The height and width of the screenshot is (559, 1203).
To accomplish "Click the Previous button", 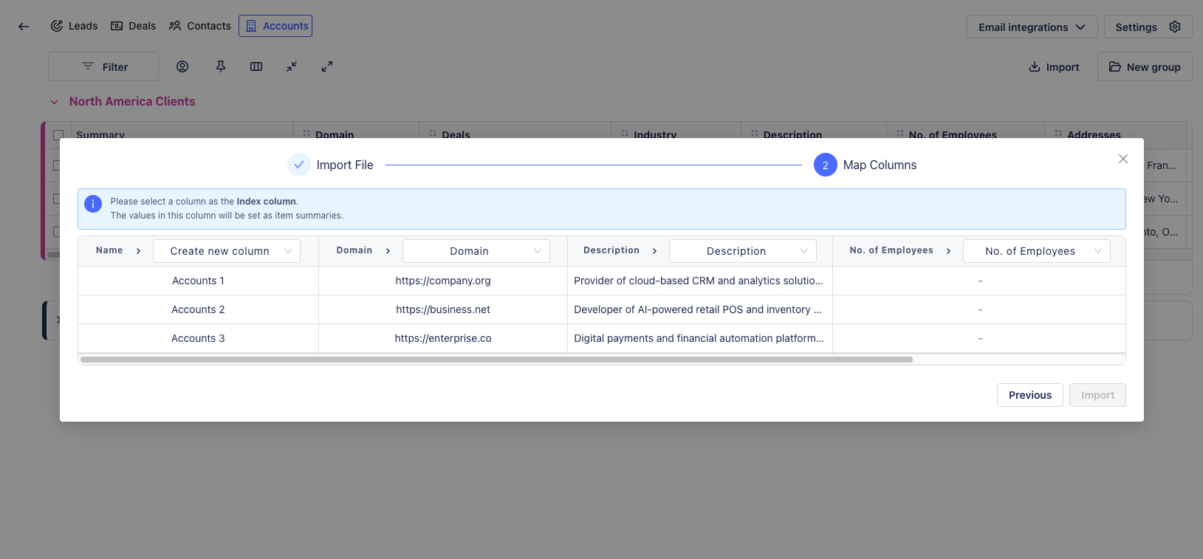I will [1029, 395].
